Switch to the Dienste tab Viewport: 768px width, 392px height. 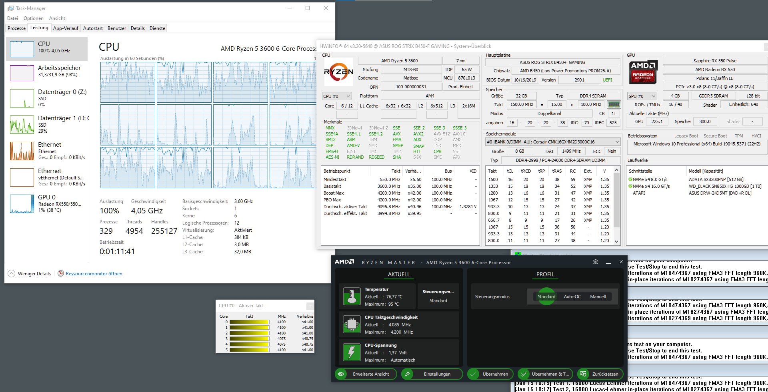(x=157, y=28)
